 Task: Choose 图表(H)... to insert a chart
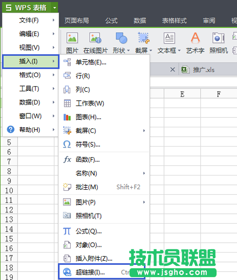[104, 117]
